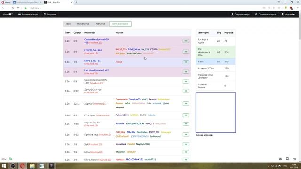Click Micro Arena game name
The width and height of the screenshot is (301, 169).
[x=91, y=160]
